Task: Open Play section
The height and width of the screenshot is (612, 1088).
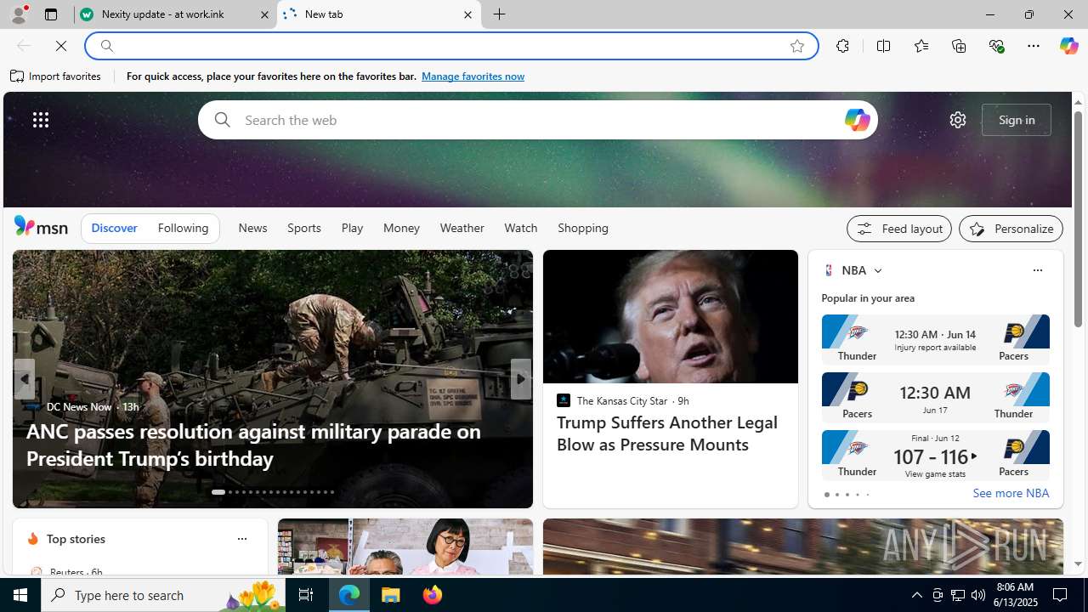Action: click(x=352, y=228)
